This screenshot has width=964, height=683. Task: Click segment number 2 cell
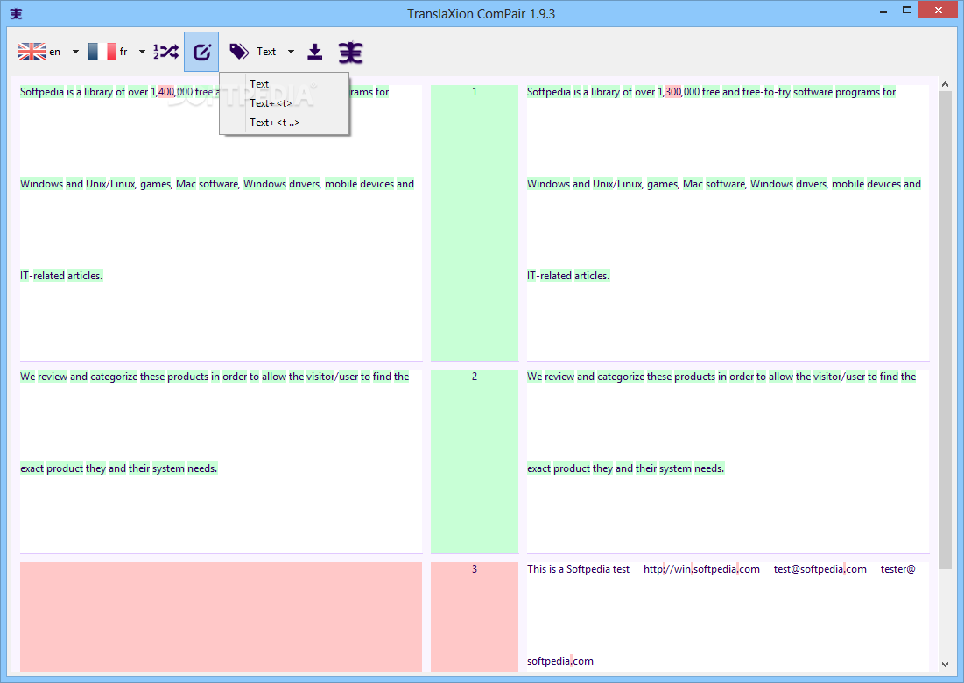pyautogui.click(x=474, y=461)
